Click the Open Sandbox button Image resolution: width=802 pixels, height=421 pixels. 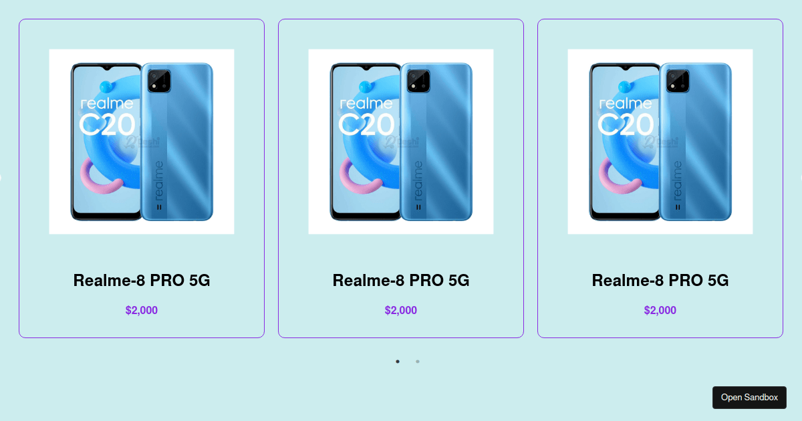(749, 398)
